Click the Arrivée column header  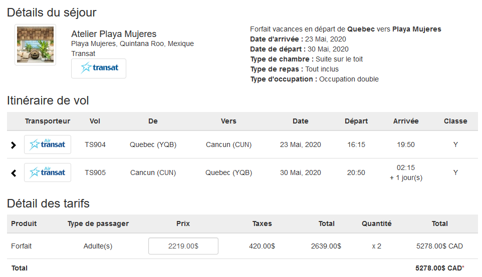click(406, 121)
